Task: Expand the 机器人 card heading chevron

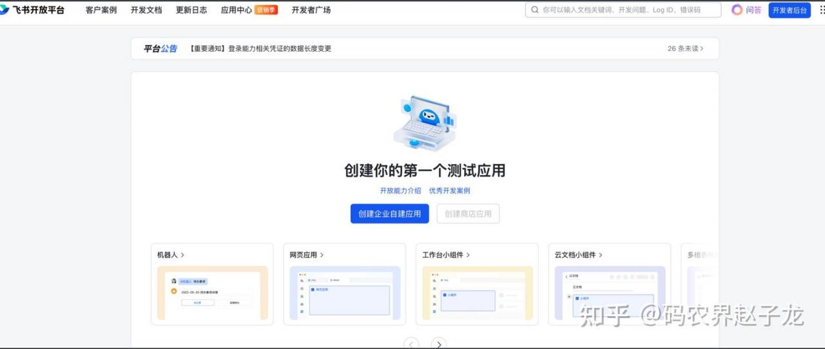Action: click(182, 255)
